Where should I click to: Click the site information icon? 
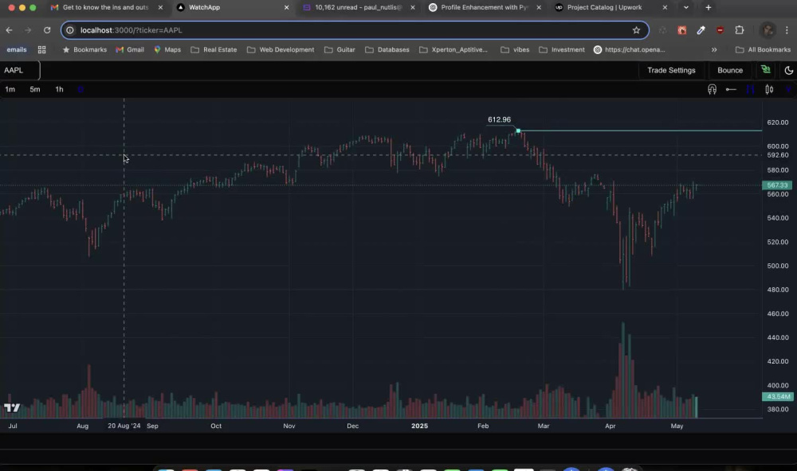[70, 30]
